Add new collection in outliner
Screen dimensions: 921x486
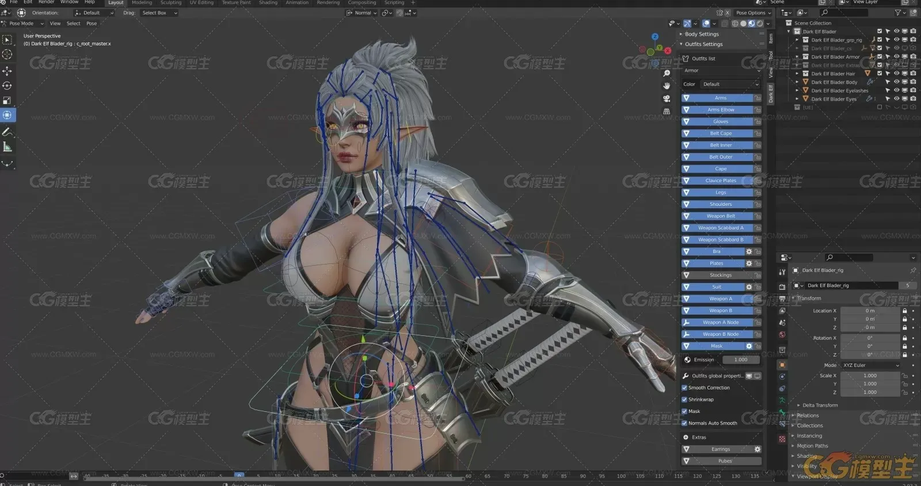[x=913, y=13]
